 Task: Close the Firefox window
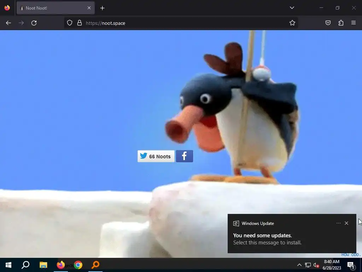point(354,8)
